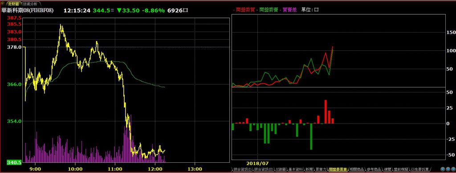Image resolution: width=456 pixels, height=173 pixels.
Task: Click the volume value 6926口
Action: pos(178,11)
